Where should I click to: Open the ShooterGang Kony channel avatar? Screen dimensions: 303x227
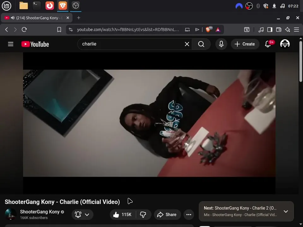click(x=10, y=214)
